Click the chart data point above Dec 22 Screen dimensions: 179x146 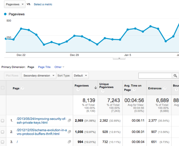pyautogui.click(x=21, y=29)
